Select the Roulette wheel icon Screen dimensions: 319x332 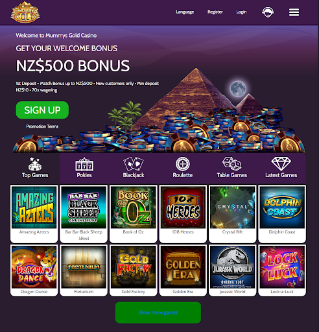[x=183, y=164]
